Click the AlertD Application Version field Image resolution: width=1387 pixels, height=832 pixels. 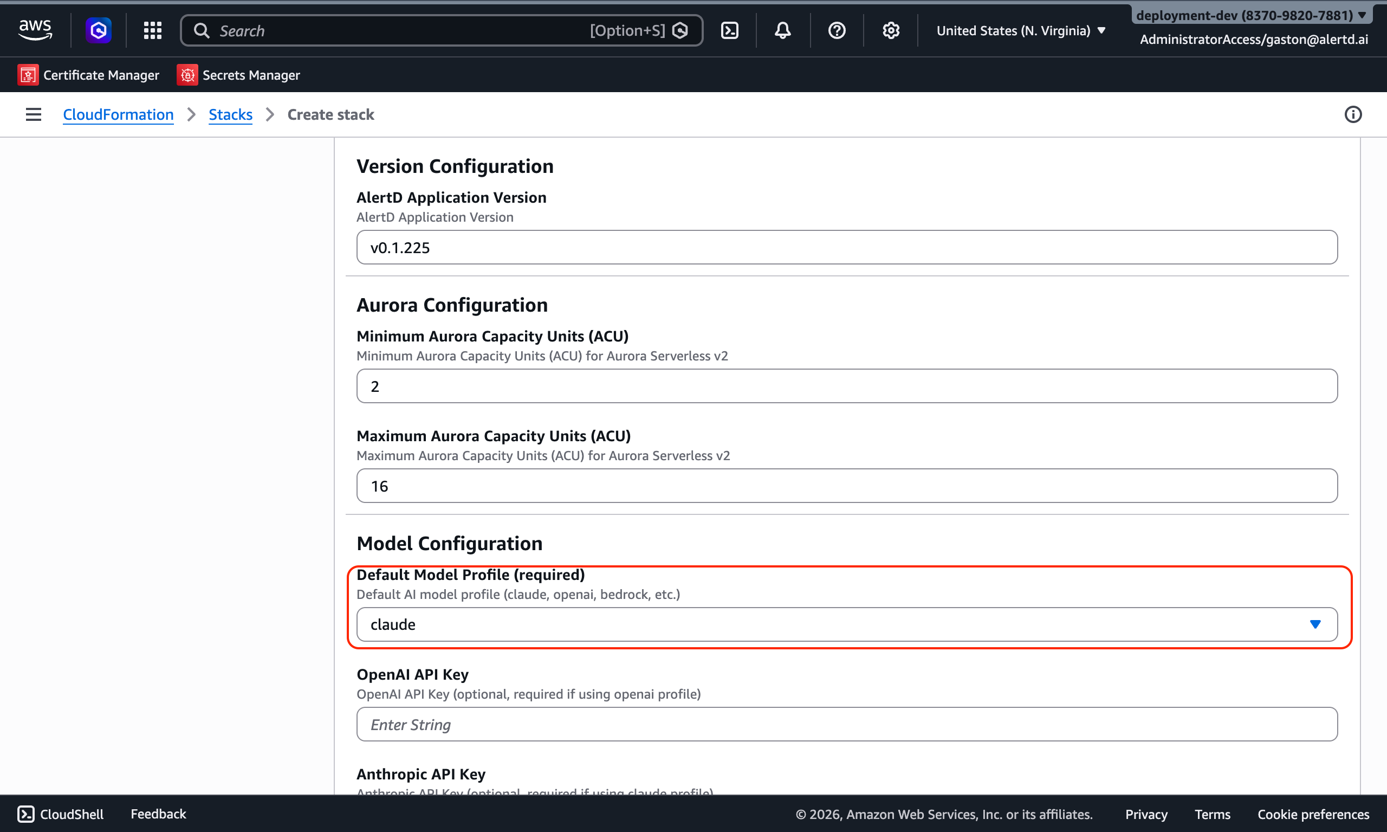(847, 247)
